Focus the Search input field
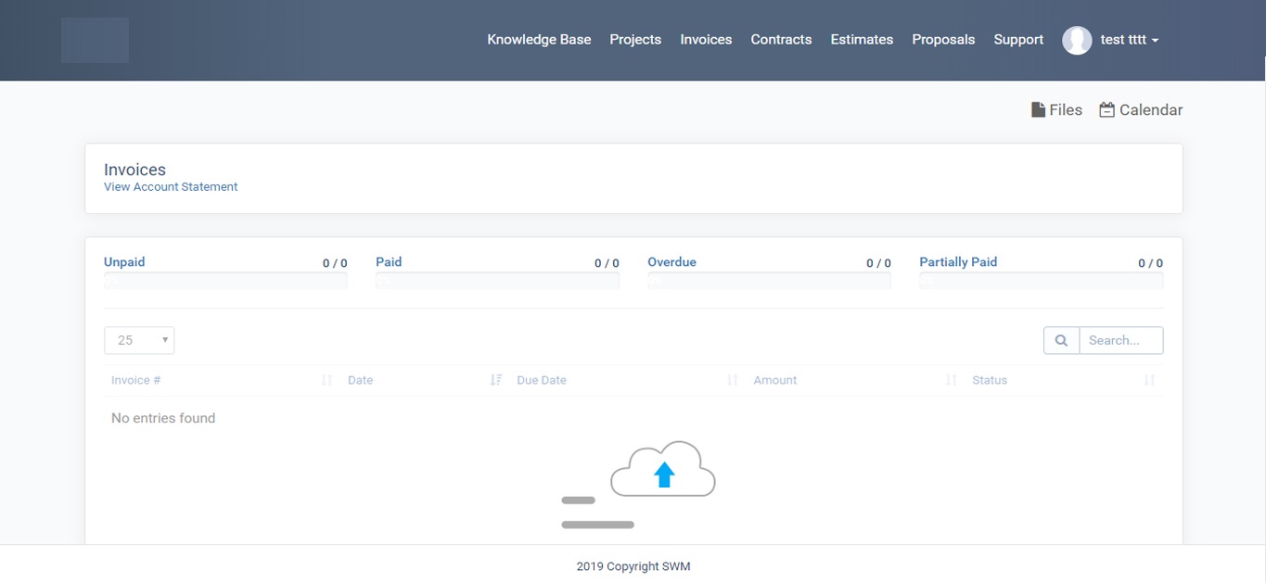Screen dimensions: 1266x582 pos(1120,340)
